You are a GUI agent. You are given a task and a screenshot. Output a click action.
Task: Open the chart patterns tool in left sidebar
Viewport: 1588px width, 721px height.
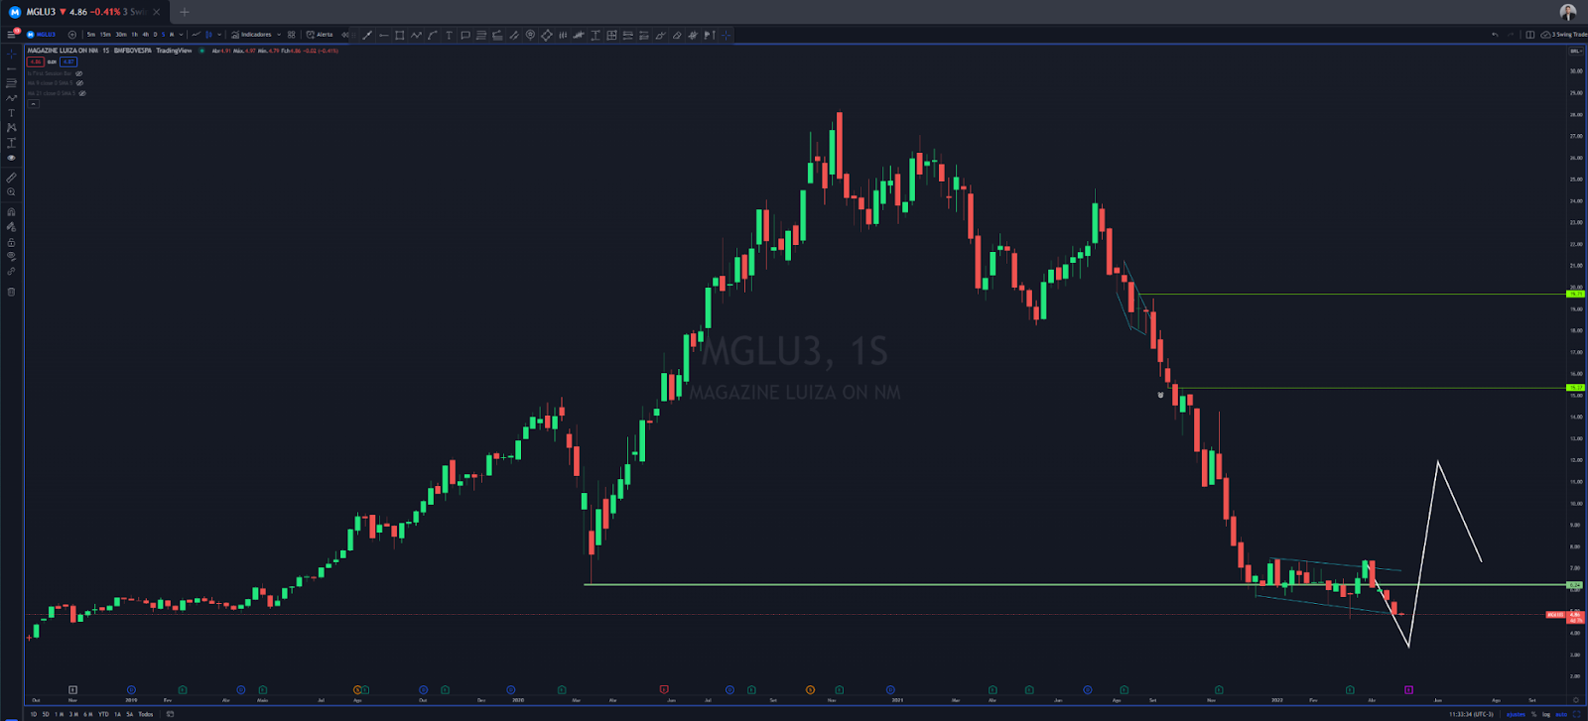pos(12,127)
